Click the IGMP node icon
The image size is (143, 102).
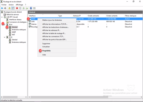(x=10, y=32)
